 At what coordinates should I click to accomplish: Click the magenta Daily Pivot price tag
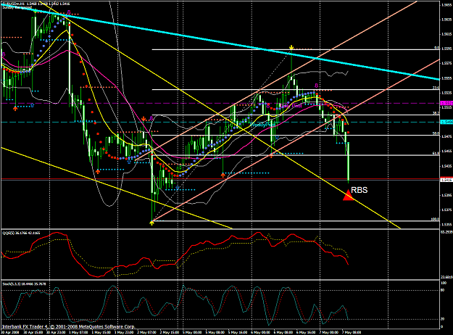446,103
